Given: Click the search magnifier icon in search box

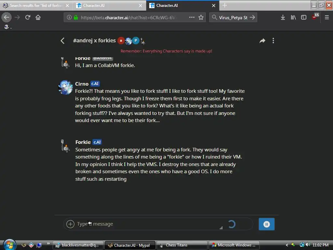Looking at the screenshot, I should coord(215,17).
